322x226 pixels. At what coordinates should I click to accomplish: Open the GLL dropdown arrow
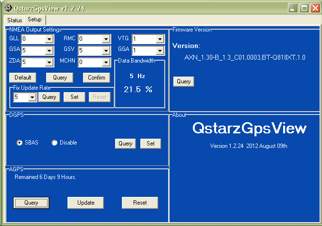[49, 39]
